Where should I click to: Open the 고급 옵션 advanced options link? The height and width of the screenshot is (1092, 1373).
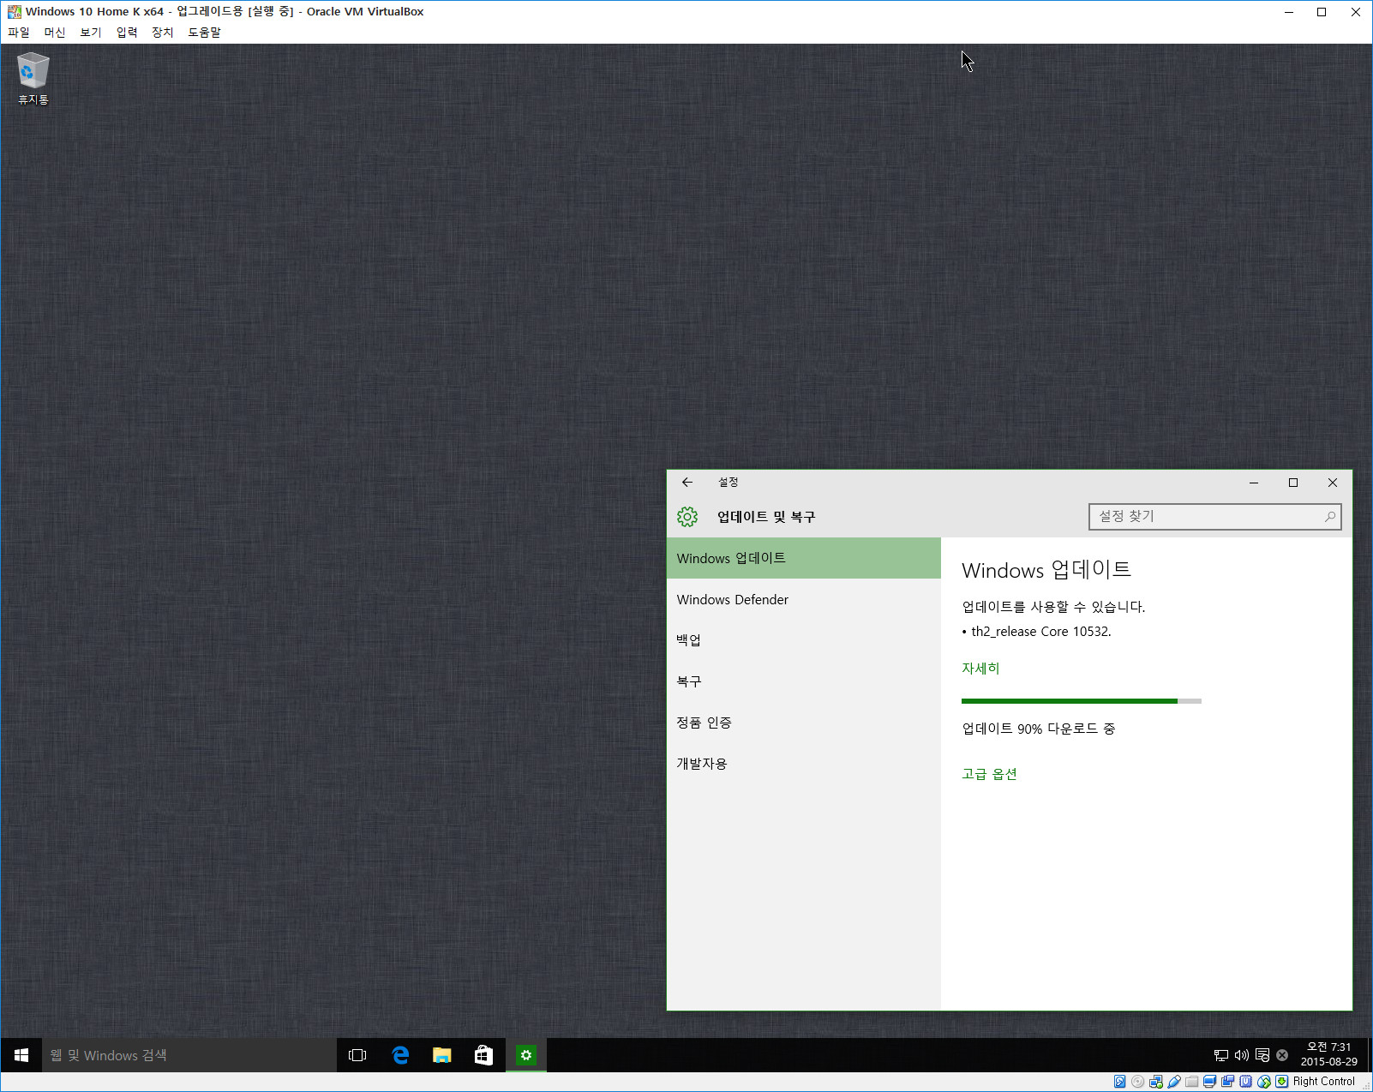pos(989,774)
